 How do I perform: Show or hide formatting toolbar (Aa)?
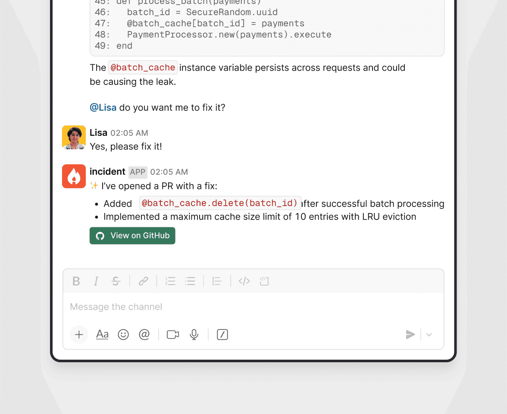click(x=102, y=335)
